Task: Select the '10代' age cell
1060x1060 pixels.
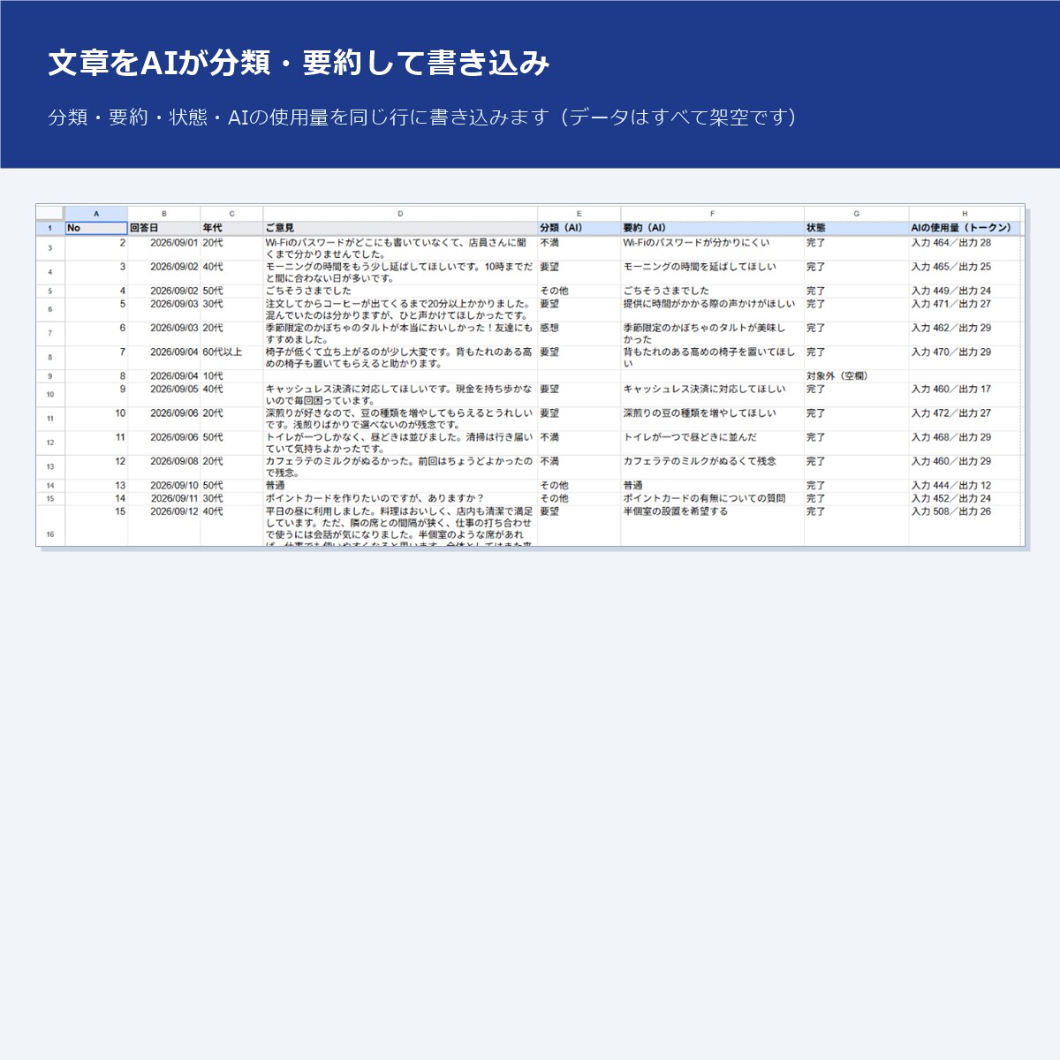Action: click(x=231, y=376)
